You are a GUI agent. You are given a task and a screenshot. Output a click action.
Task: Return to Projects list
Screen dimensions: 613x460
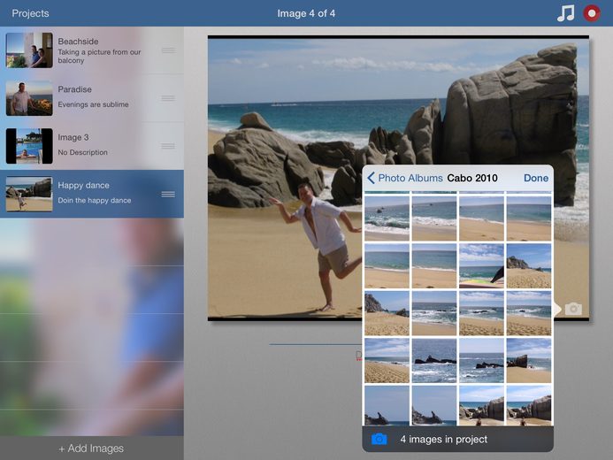coord(30,13)
